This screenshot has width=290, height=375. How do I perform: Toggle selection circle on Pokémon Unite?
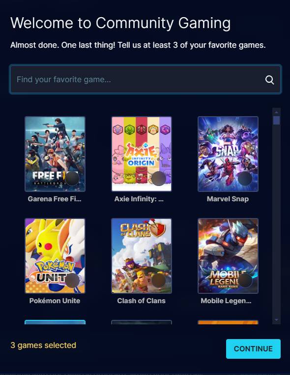click(x=72, y=281)
